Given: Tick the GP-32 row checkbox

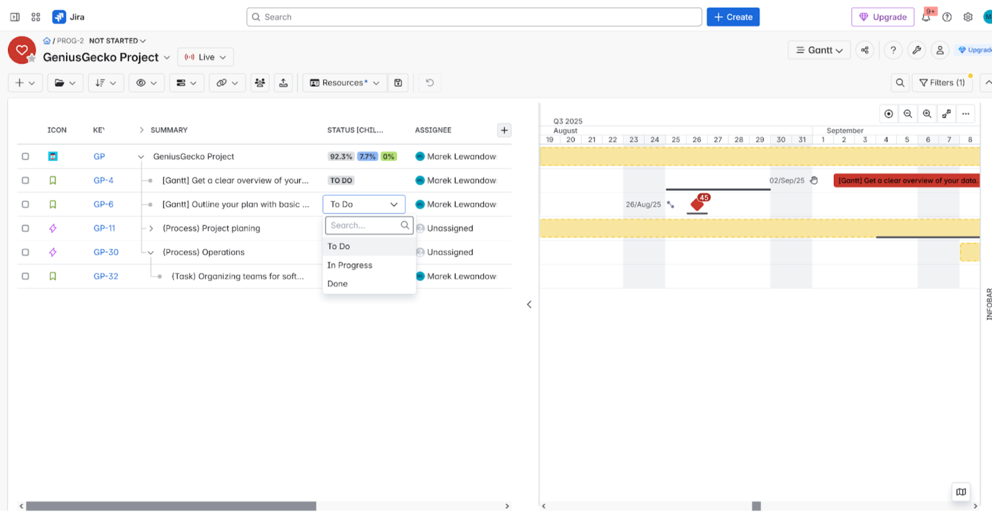Looking at the screenshot, I should pyautogui.click(x=25, y=276).
